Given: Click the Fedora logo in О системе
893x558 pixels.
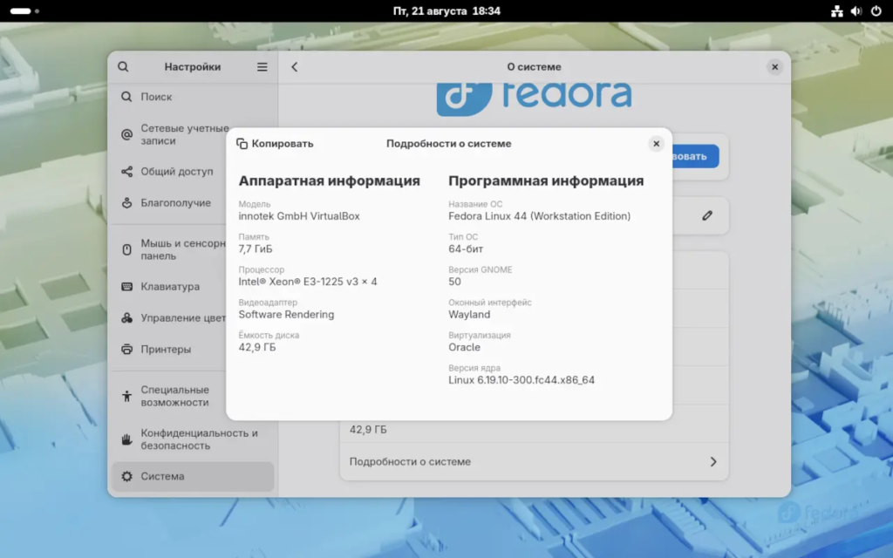Looking at the screenshot, I should (535, 99).
